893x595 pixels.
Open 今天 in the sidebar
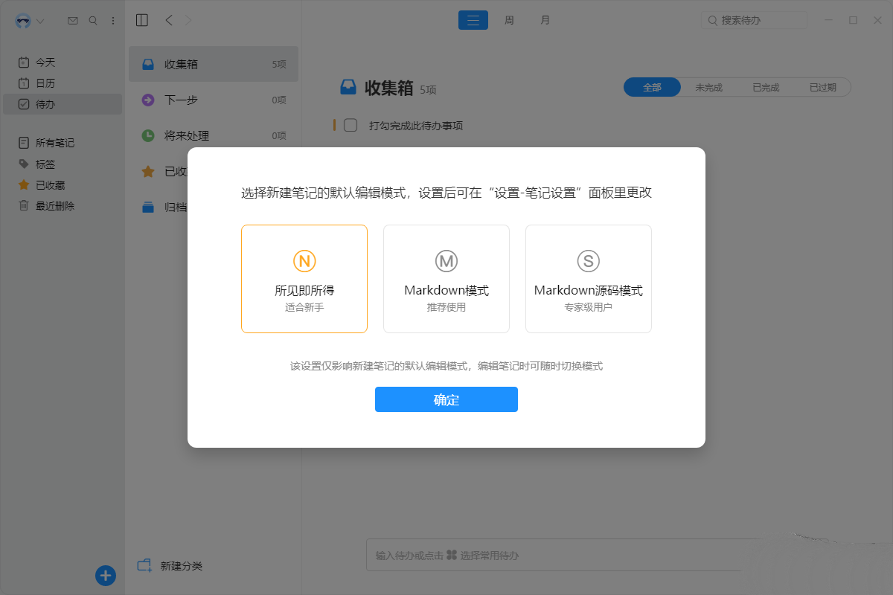pyautogui.click(x=63, y=62)
